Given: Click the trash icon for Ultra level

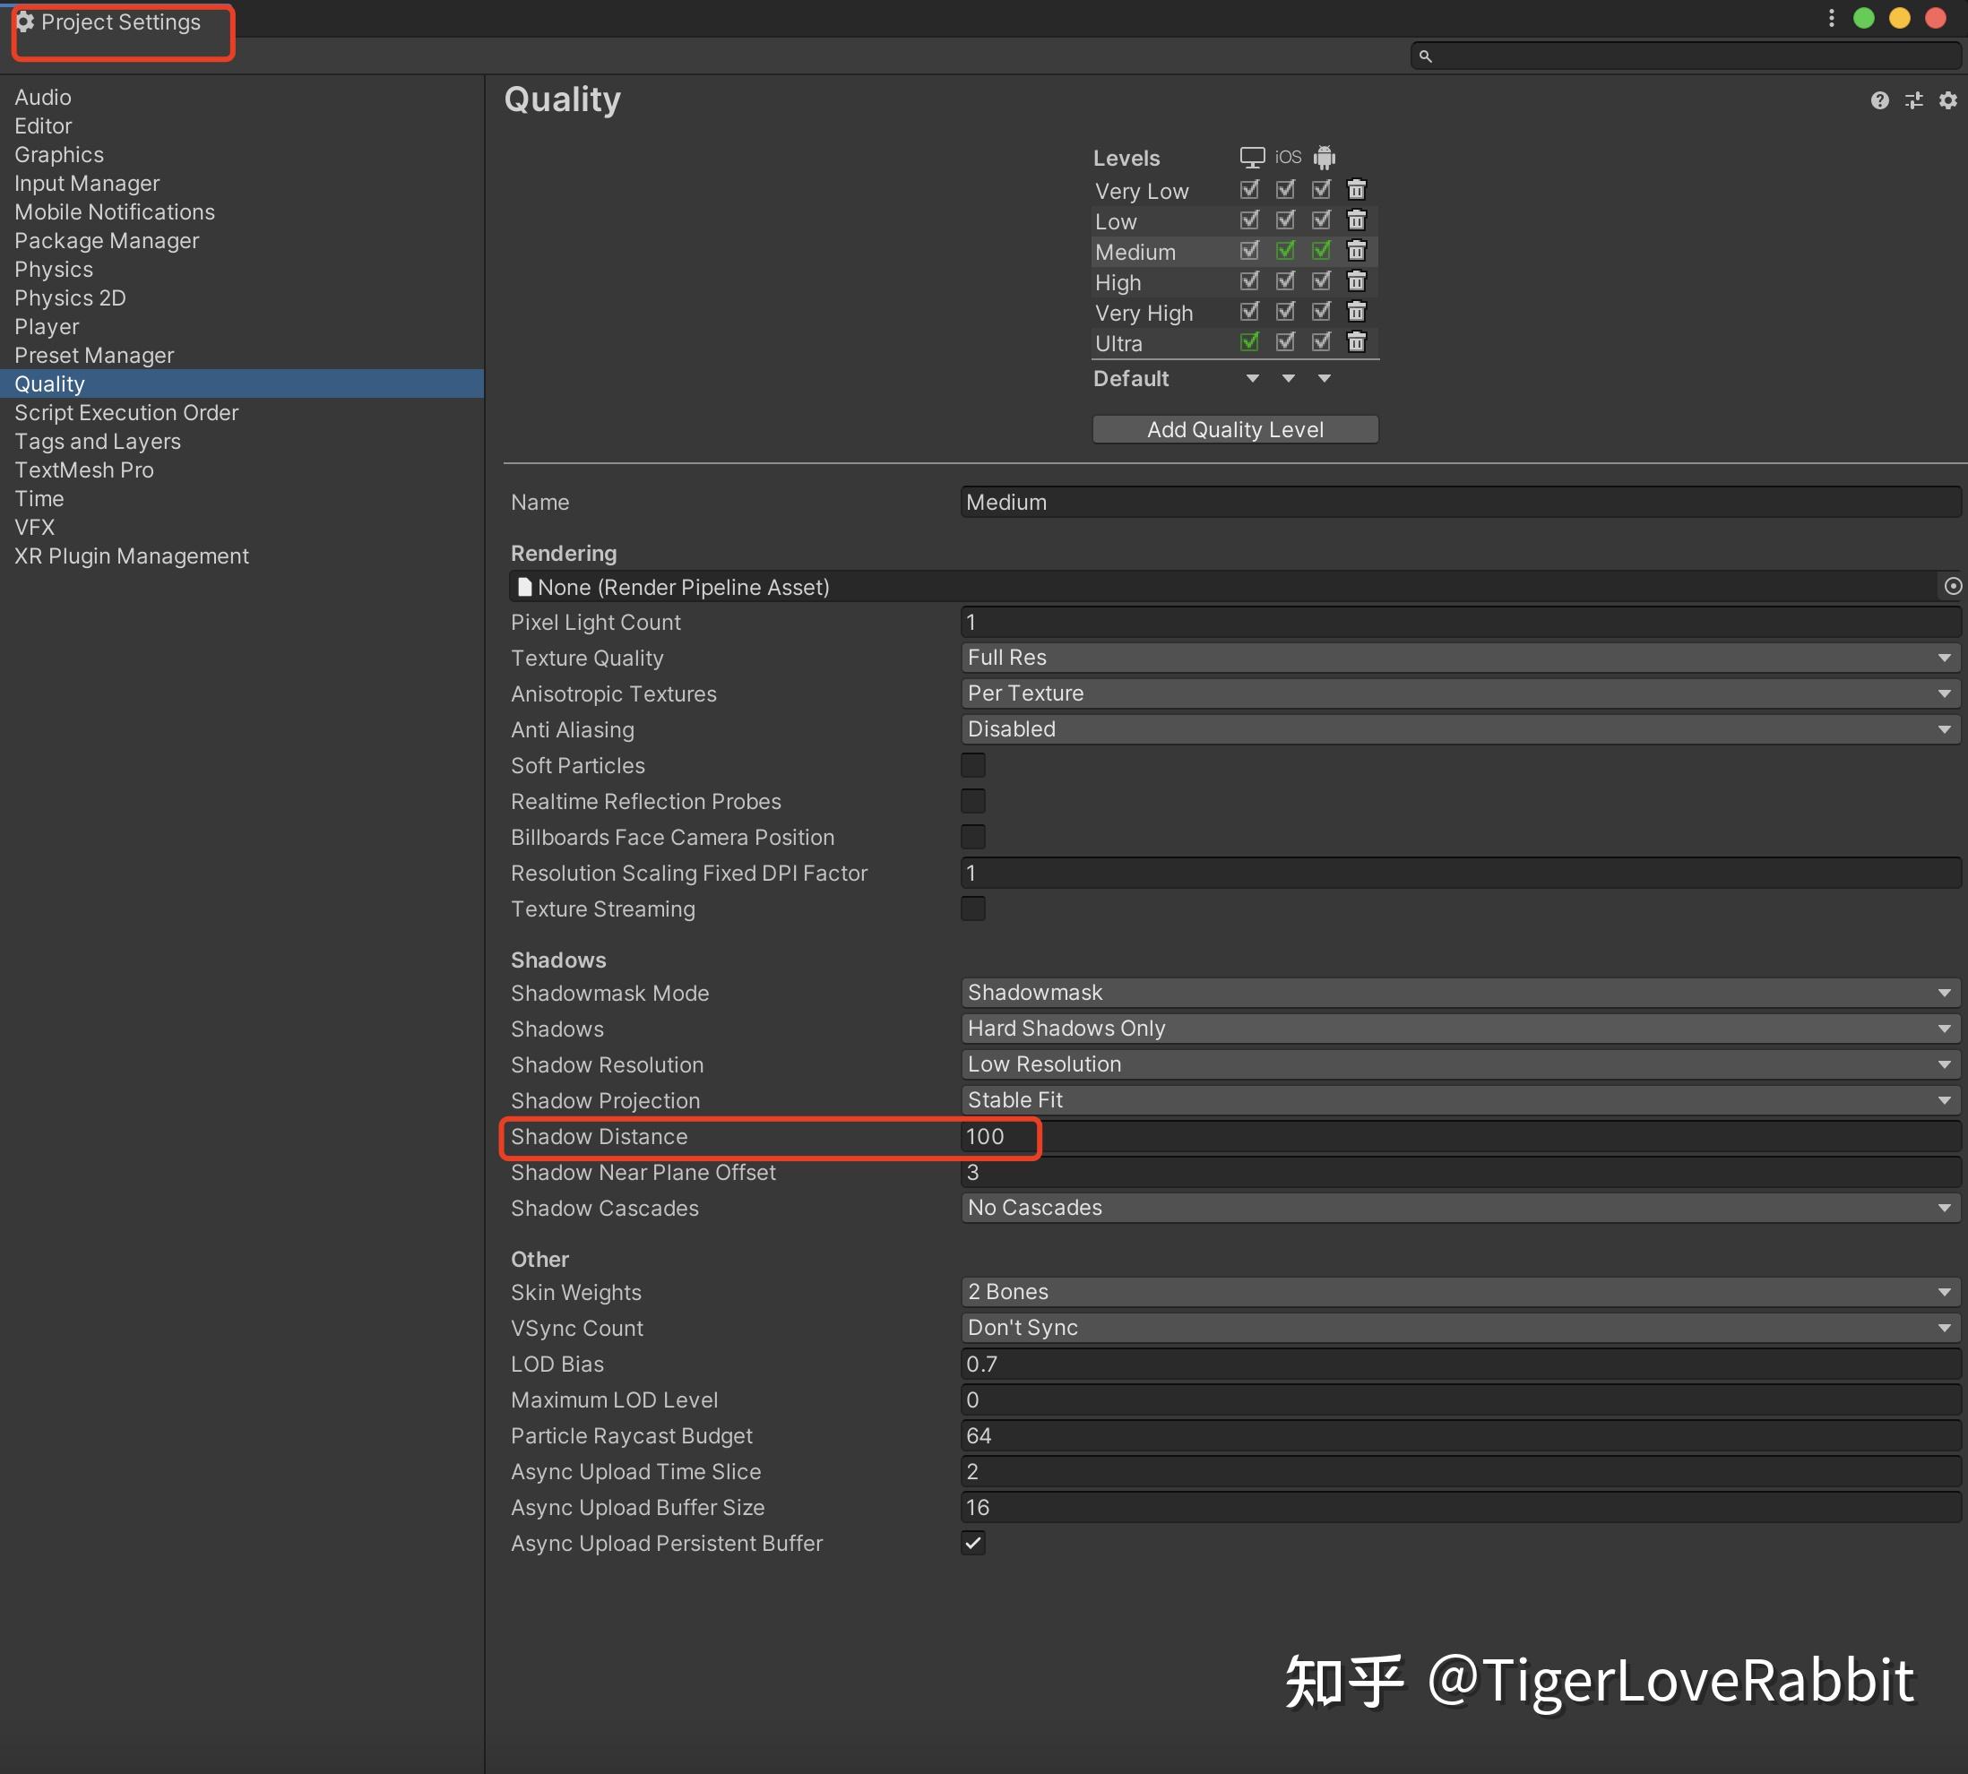Looking at the screenshot, I should pos(1356,342).
